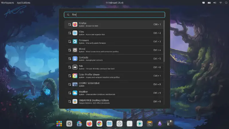Click the Workspaces button in the top panel
Screen dimensions: 229x129
[x=7, y=3]
